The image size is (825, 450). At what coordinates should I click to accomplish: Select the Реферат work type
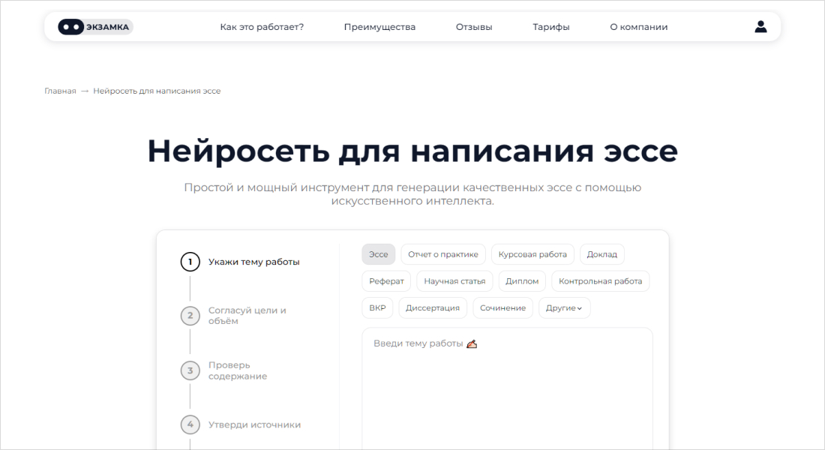pos(386,281)
